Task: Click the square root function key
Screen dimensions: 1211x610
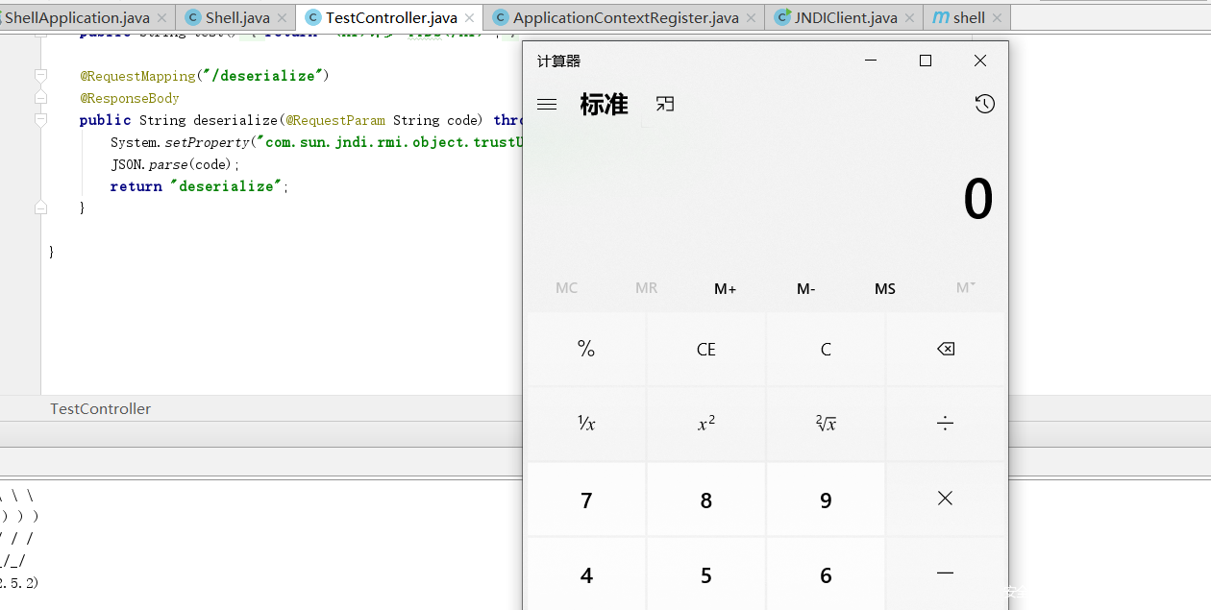Action: click(826, 424)
